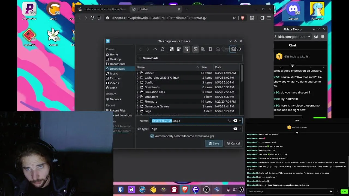Switch save dialog to icons view
This screenshot has width=349, height=196.
172,49
